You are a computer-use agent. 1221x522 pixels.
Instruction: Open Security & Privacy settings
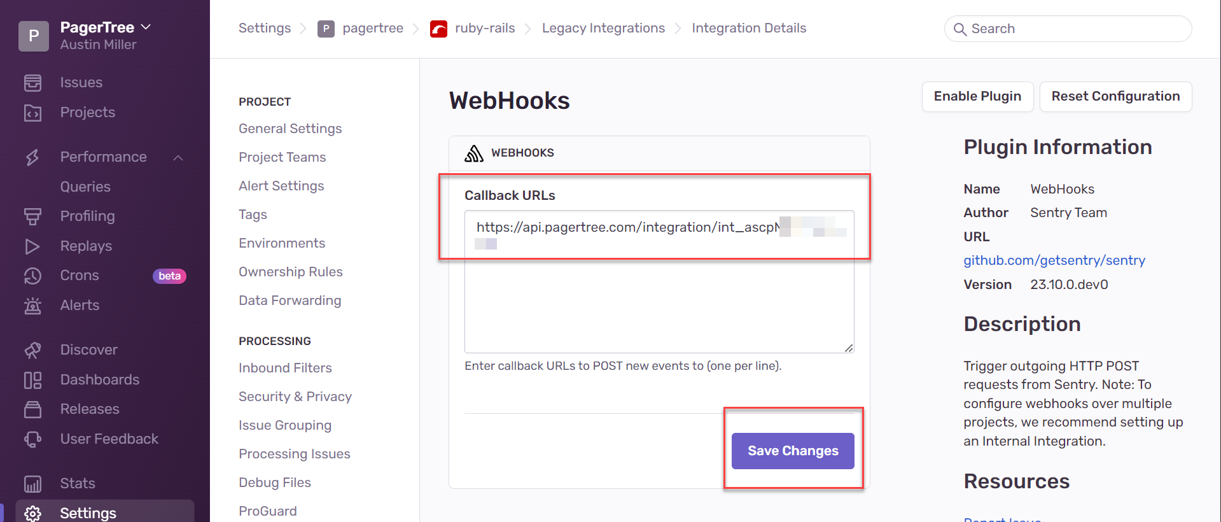pyautogui.click(x=295, y=397)
